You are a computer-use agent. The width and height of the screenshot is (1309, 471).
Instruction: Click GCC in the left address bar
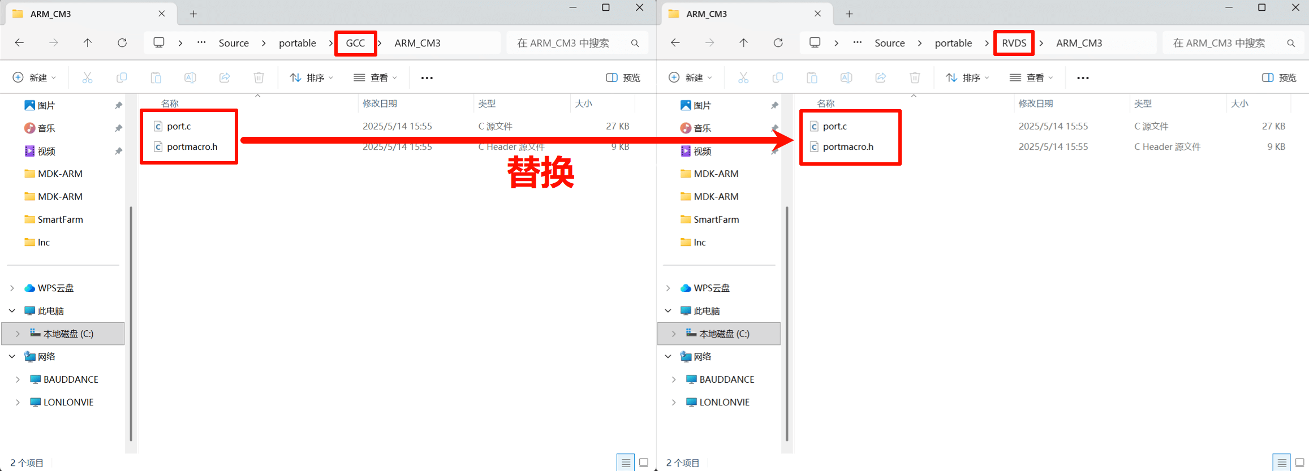coord(355,43)
